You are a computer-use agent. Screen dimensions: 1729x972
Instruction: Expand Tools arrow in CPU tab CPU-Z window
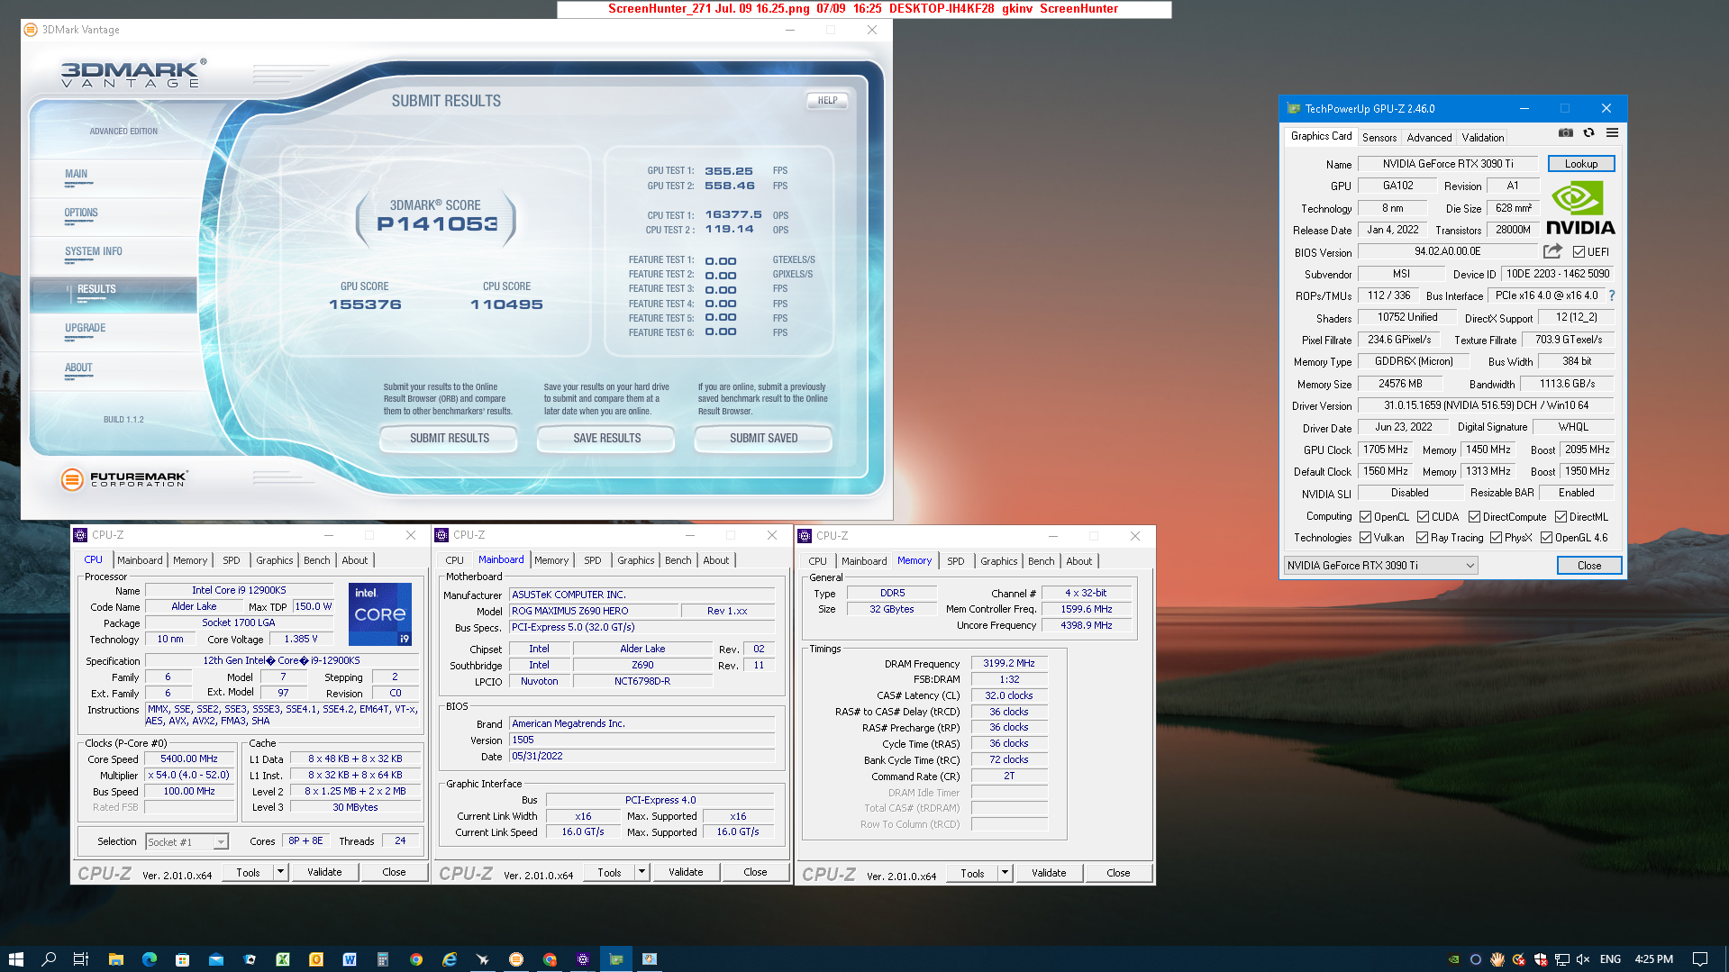(280, 872)
